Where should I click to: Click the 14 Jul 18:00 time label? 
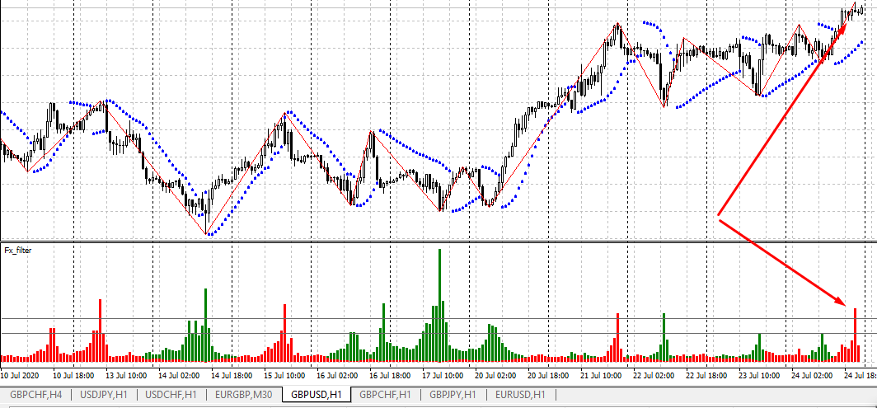click(233, 374)
